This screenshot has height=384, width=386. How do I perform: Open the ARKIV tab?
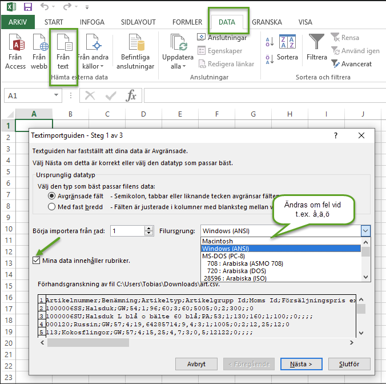click(18, 22)
